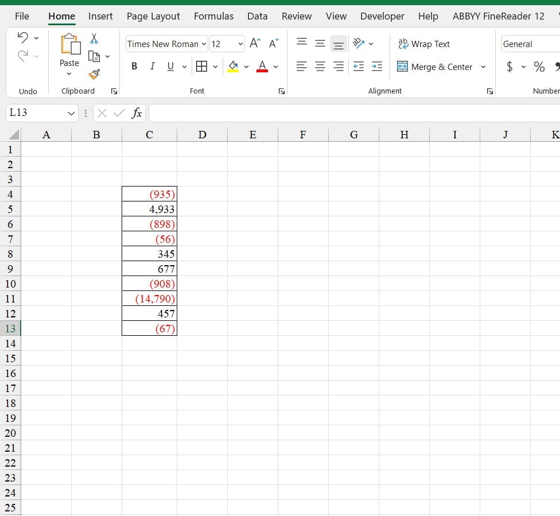This screenshot has height=516, width=560.
Task: Toggle Bold formatting
Action: (134, 67)
